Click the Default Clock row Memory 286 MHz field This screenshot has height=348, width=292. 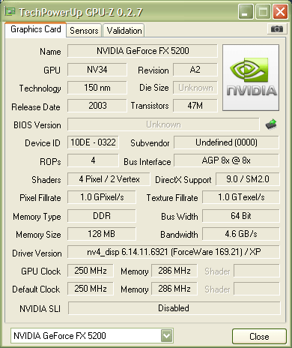coord(174,289)
